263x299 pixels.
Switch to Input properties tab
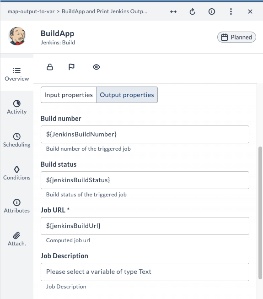click(69, 95)
